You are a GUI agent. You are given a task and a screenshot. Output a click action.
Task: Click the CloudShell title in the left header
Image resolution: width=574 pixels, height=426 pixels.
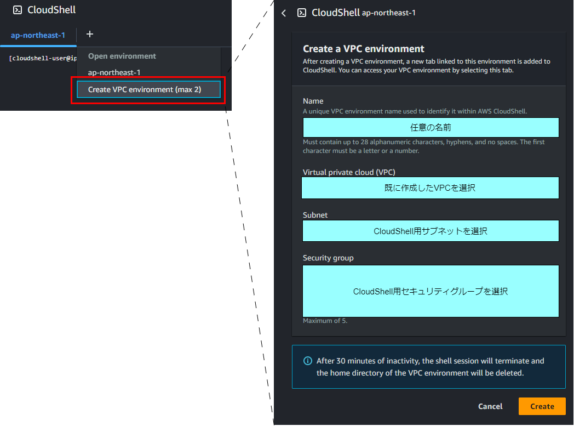click(51, 9)
